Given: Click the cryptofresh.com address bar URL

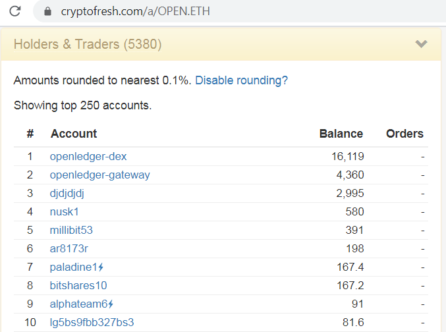Looking at the screenshot, I should tap(136, 11).
